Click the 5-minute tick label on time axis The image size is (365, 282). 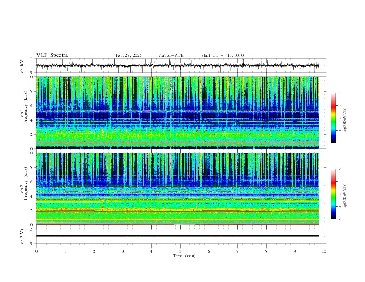pos(180,251)
